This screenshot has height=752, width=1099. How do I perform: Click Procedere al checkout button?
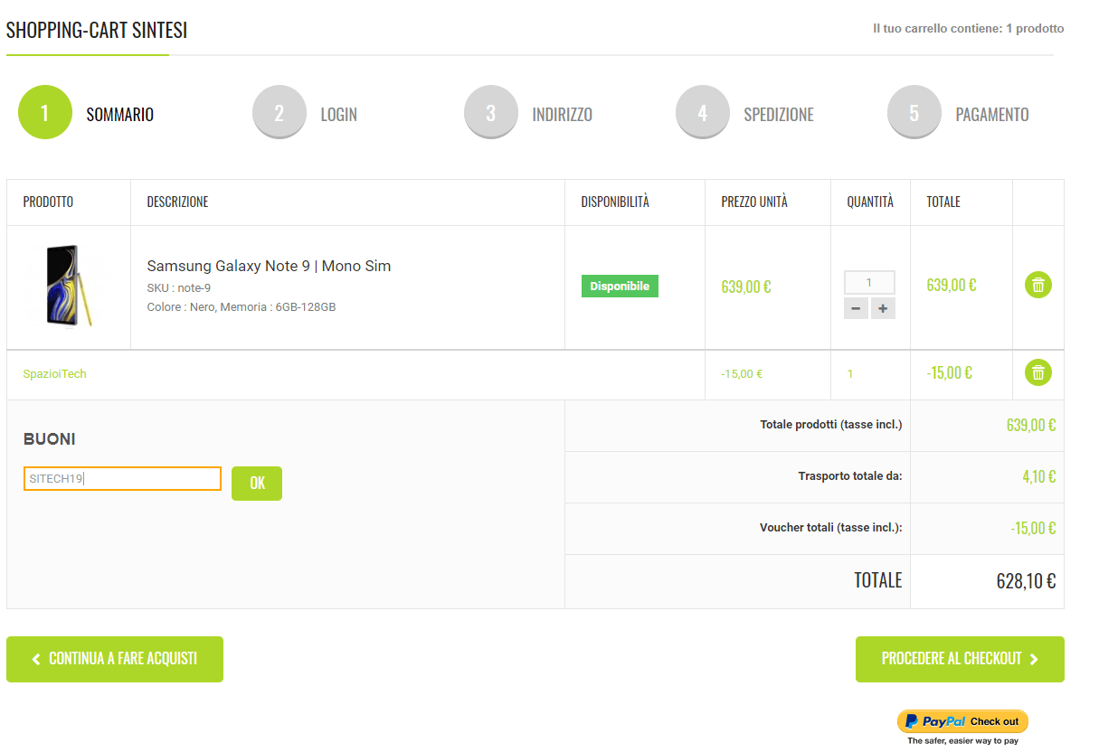(960, 659)
